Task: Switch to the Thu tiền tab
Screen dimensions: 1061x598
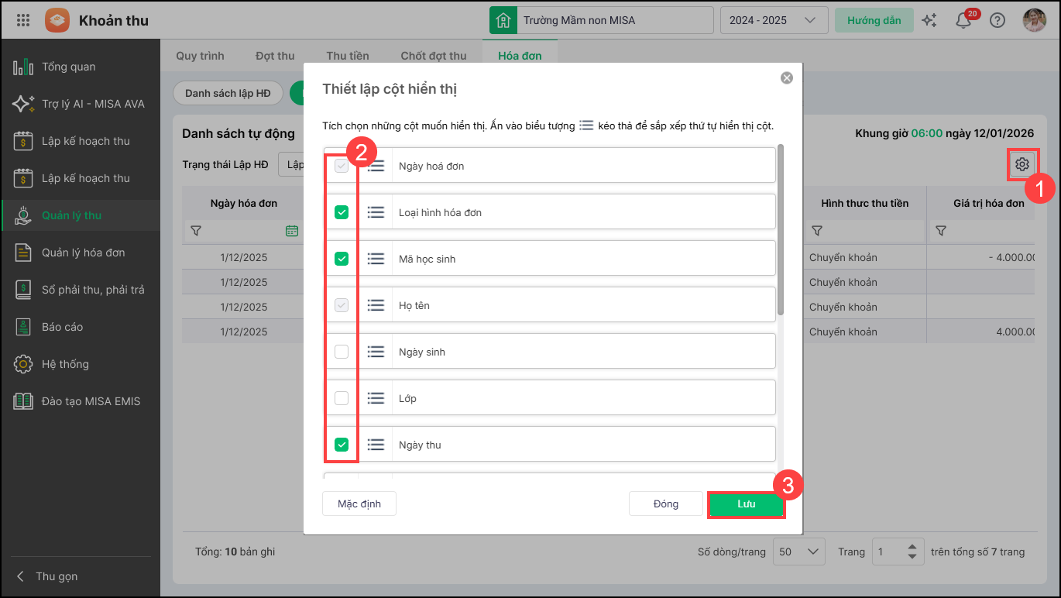Action: (x=348, y=56)
